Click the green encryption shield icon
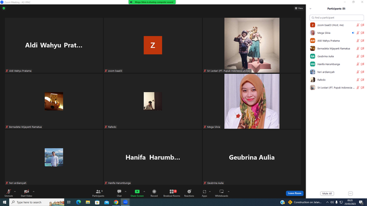 (x=4, y=8)
